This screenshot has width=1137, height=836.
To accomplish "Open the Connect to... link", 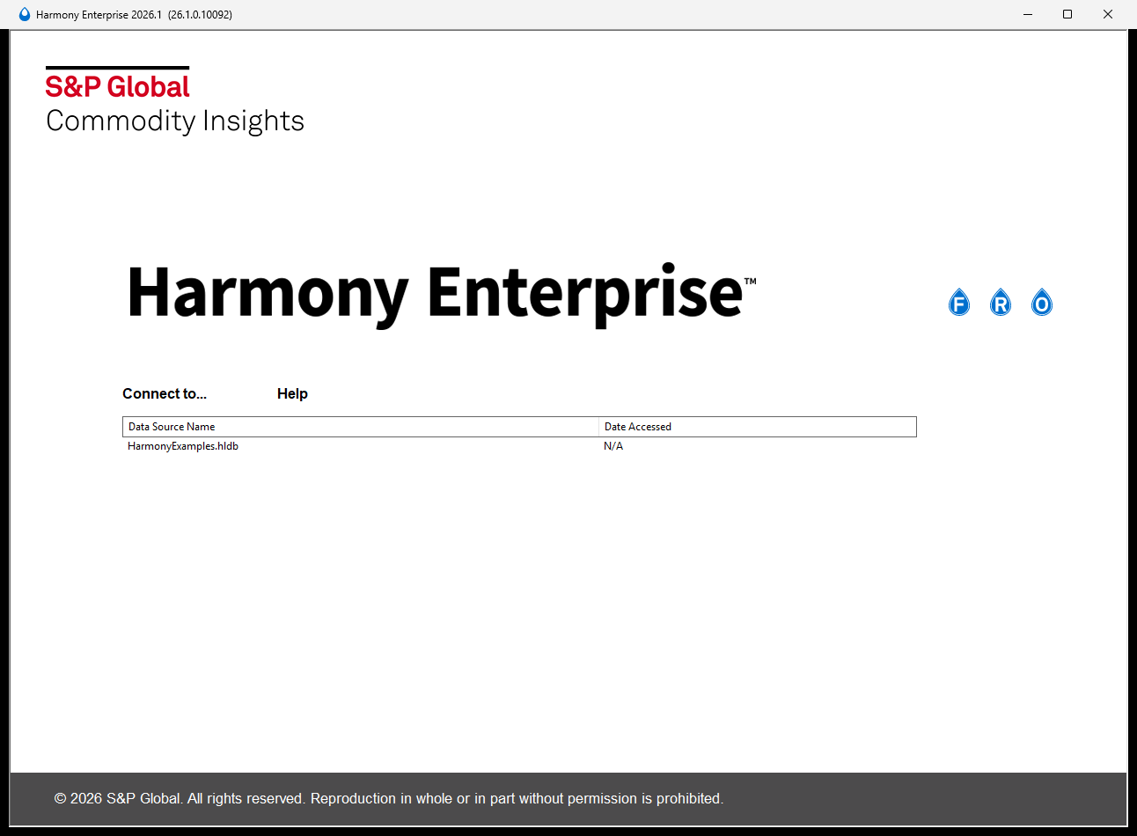I will click(165, 393).
